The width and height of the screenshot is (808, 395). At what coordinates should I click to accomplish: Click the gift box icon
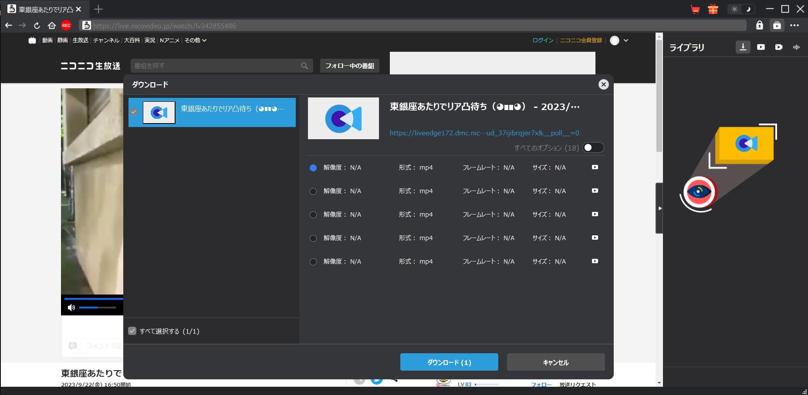(713, 9)
